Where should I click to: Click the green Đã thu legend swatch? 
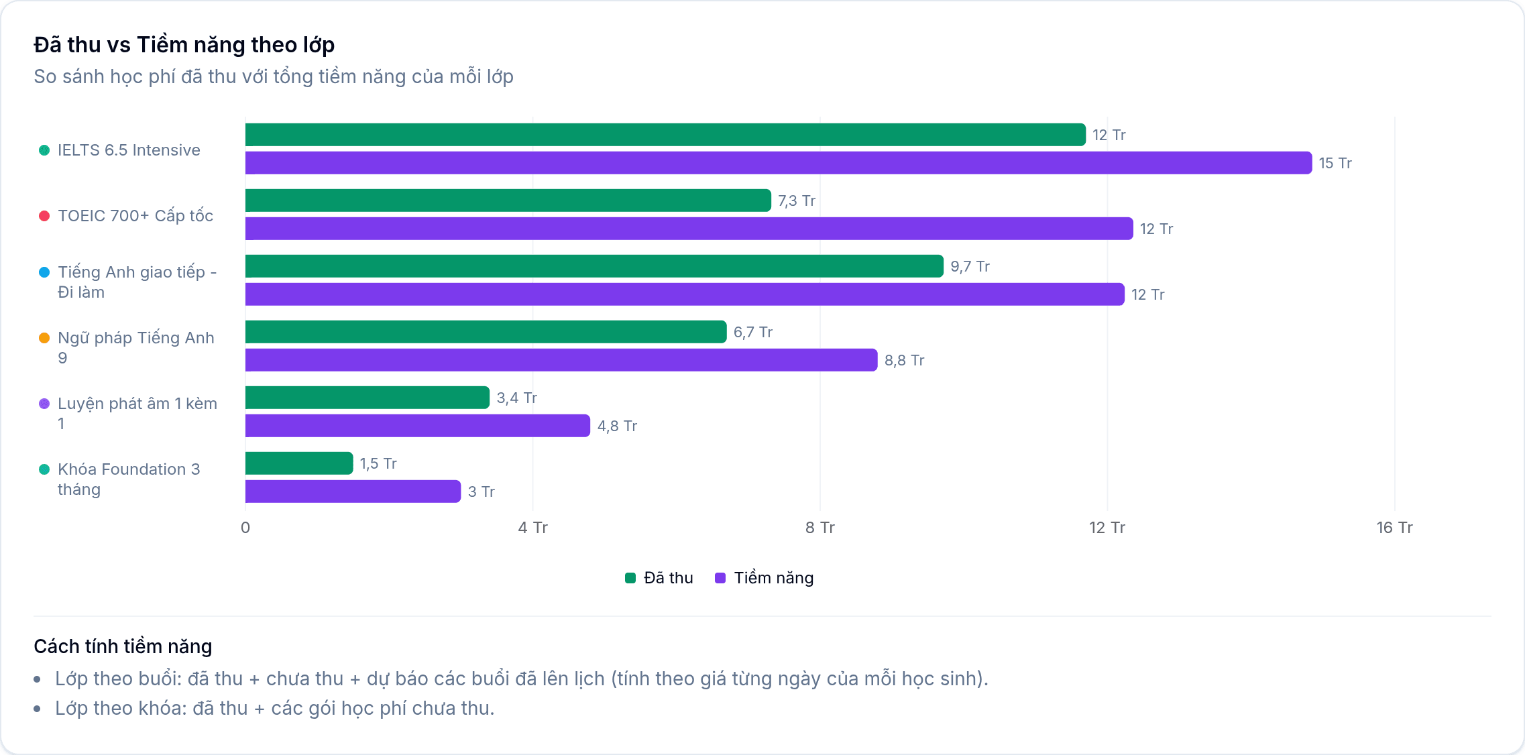[x=630, y=578]
